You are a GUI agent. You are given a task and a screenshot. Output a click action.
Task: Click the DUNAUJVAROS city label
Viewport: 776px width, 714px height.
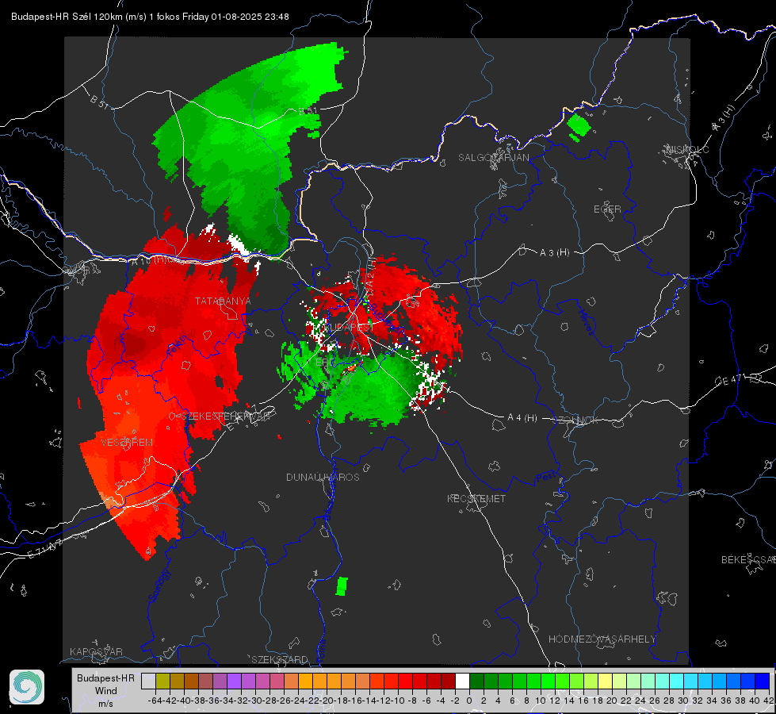(323, 477)
